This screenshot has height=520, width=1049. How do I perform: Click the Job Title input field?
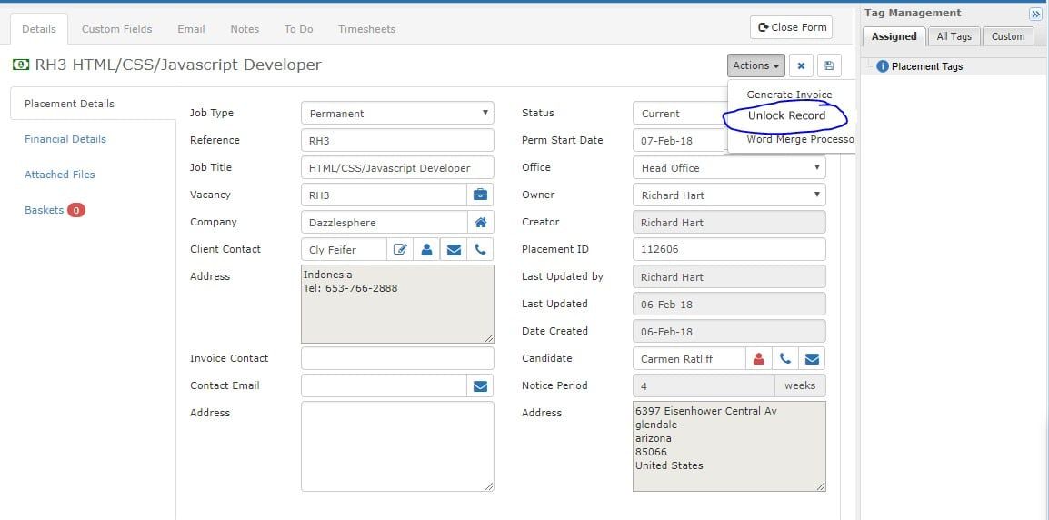click(x=397, y=167)
